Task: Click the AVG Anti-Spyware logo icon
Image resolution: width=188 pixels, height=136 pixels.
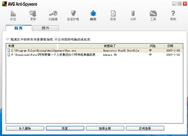Action: coord(4,4)
